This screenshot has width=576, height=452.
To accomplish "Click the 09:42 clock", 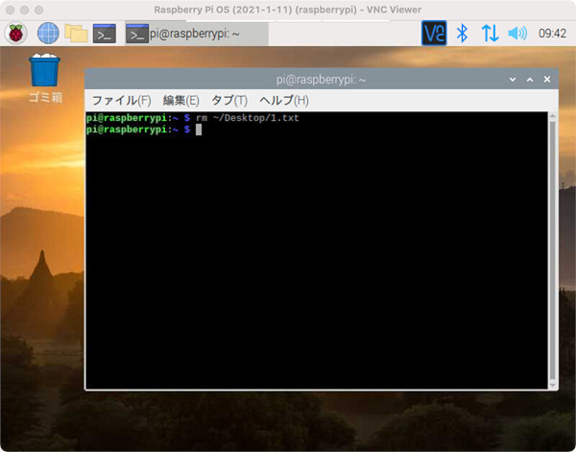I will click(552, 34).
